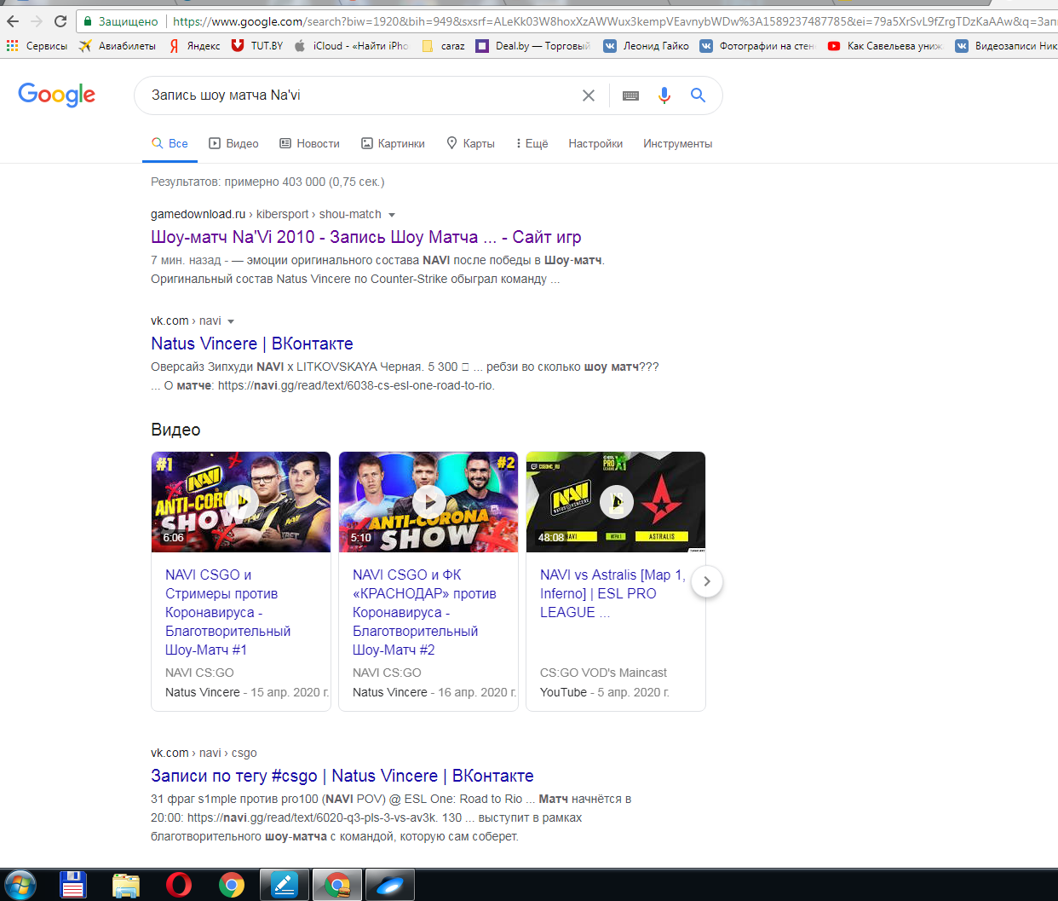This screenshot has width=1058, height=901.
Task: Select the Все search tab
Action: click(170, 143)
